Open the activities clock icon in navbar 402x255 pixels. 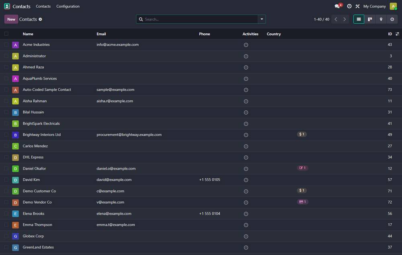(349, 6)
